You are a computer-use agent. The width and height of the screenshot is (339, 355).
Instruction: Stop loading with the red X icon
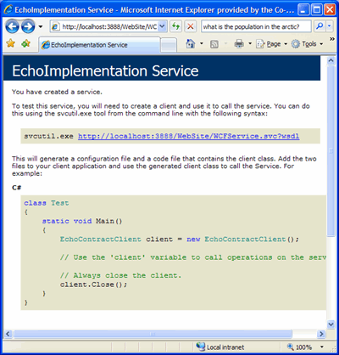191,26
